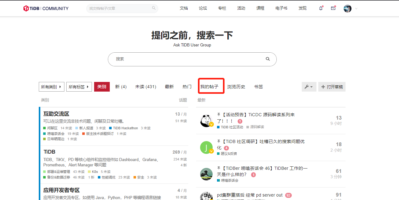Expand the 所有类别 category dropdown
The height and width of the screenshot is (200, 399).
52,87
